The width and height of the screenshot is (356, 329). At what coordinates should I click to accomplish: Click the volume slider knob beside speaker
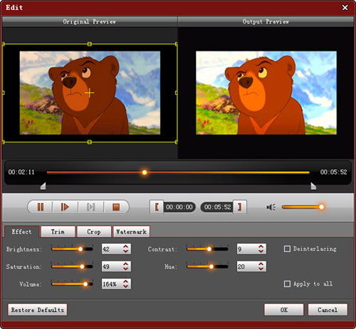coord(321,207)
